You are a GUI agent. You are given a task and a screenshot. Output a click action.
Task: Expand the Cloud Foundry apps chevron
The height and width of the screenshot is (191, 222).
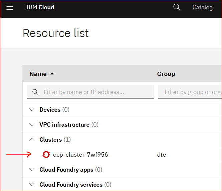coord(32,170)
